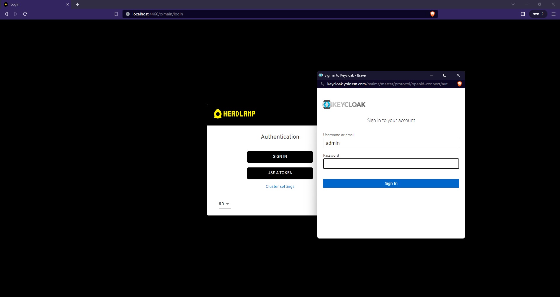
Task: Open the Brave hamburger menu
Action: (x=554, y=14)
